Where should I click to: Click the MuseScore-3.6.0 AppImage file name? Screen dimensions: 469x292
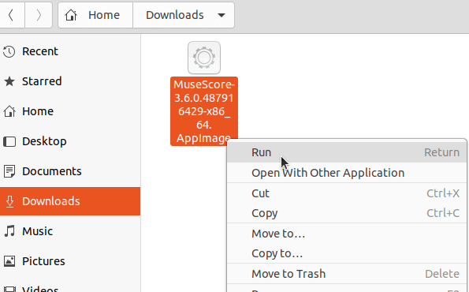click(204, 111)
